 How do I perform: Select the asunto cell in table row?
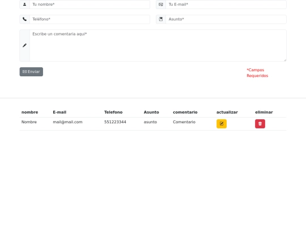click(150, 122)
